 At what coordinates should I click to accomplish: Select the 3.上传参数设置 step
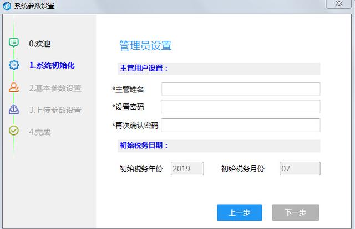[x=55, y=110]
